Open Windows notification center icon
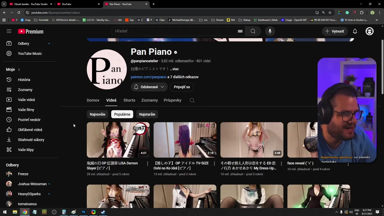The width and height of the screenshot is (384, 216). 377,212
